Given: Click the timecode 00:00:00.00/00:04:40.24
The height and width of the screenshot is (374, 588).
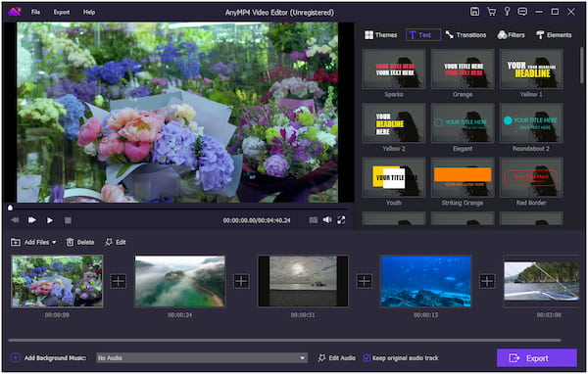Looking at the screenshot, I should (x=257, y=220).
